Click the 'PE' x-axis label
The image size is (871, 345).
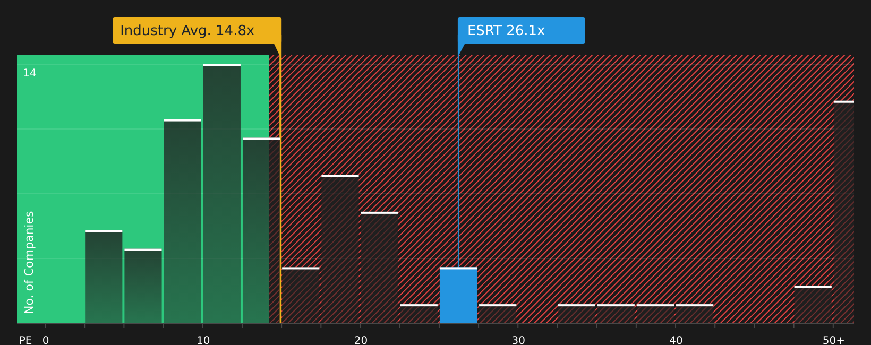click(x=25, y=340)
